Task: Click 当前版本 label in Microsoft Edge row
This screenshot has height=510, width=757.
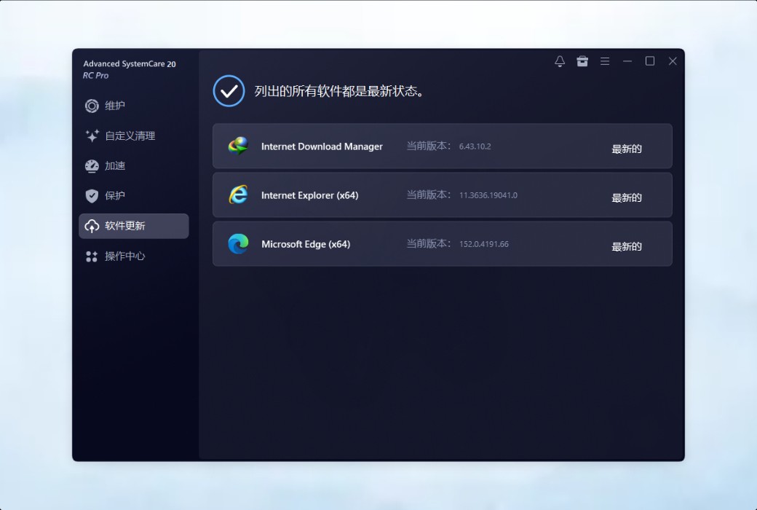Action: 429,243
